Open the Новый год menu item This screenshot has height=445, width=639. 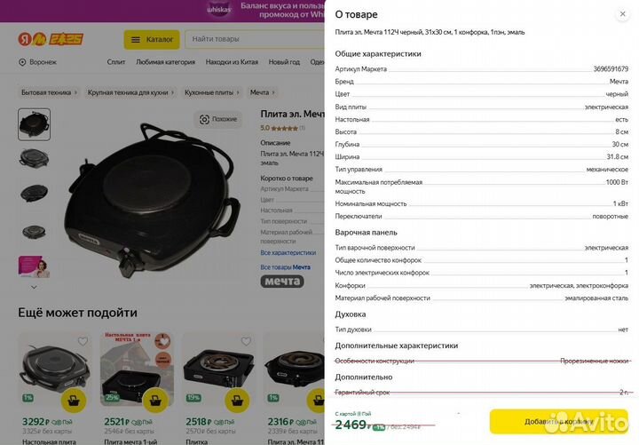[x=284, y=62]
